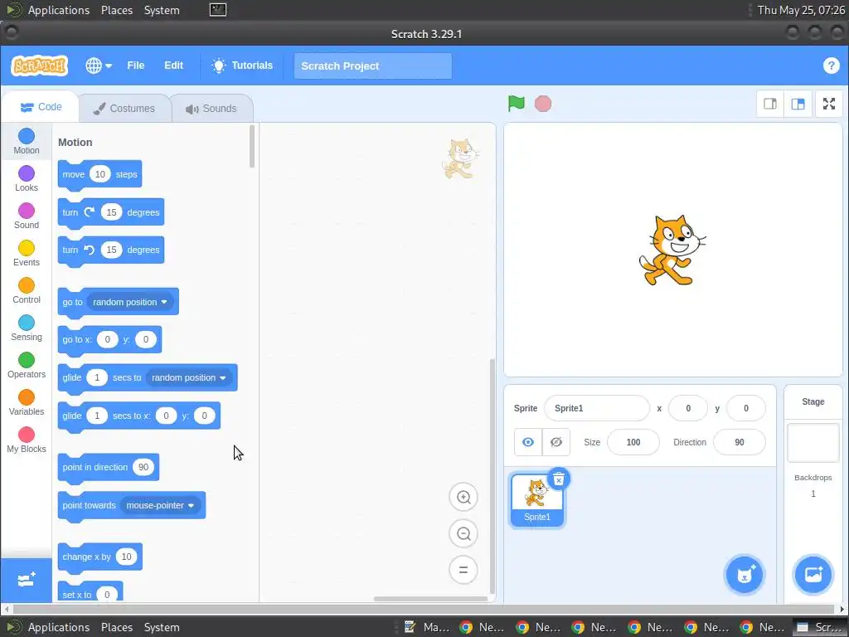The image size is (849, 637).
Task: Show the sprite with eye icon
Action: (x=528, y=442)
